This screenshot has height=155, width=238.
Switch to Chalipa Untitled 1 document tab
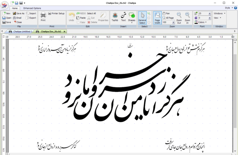pos(21,31)
